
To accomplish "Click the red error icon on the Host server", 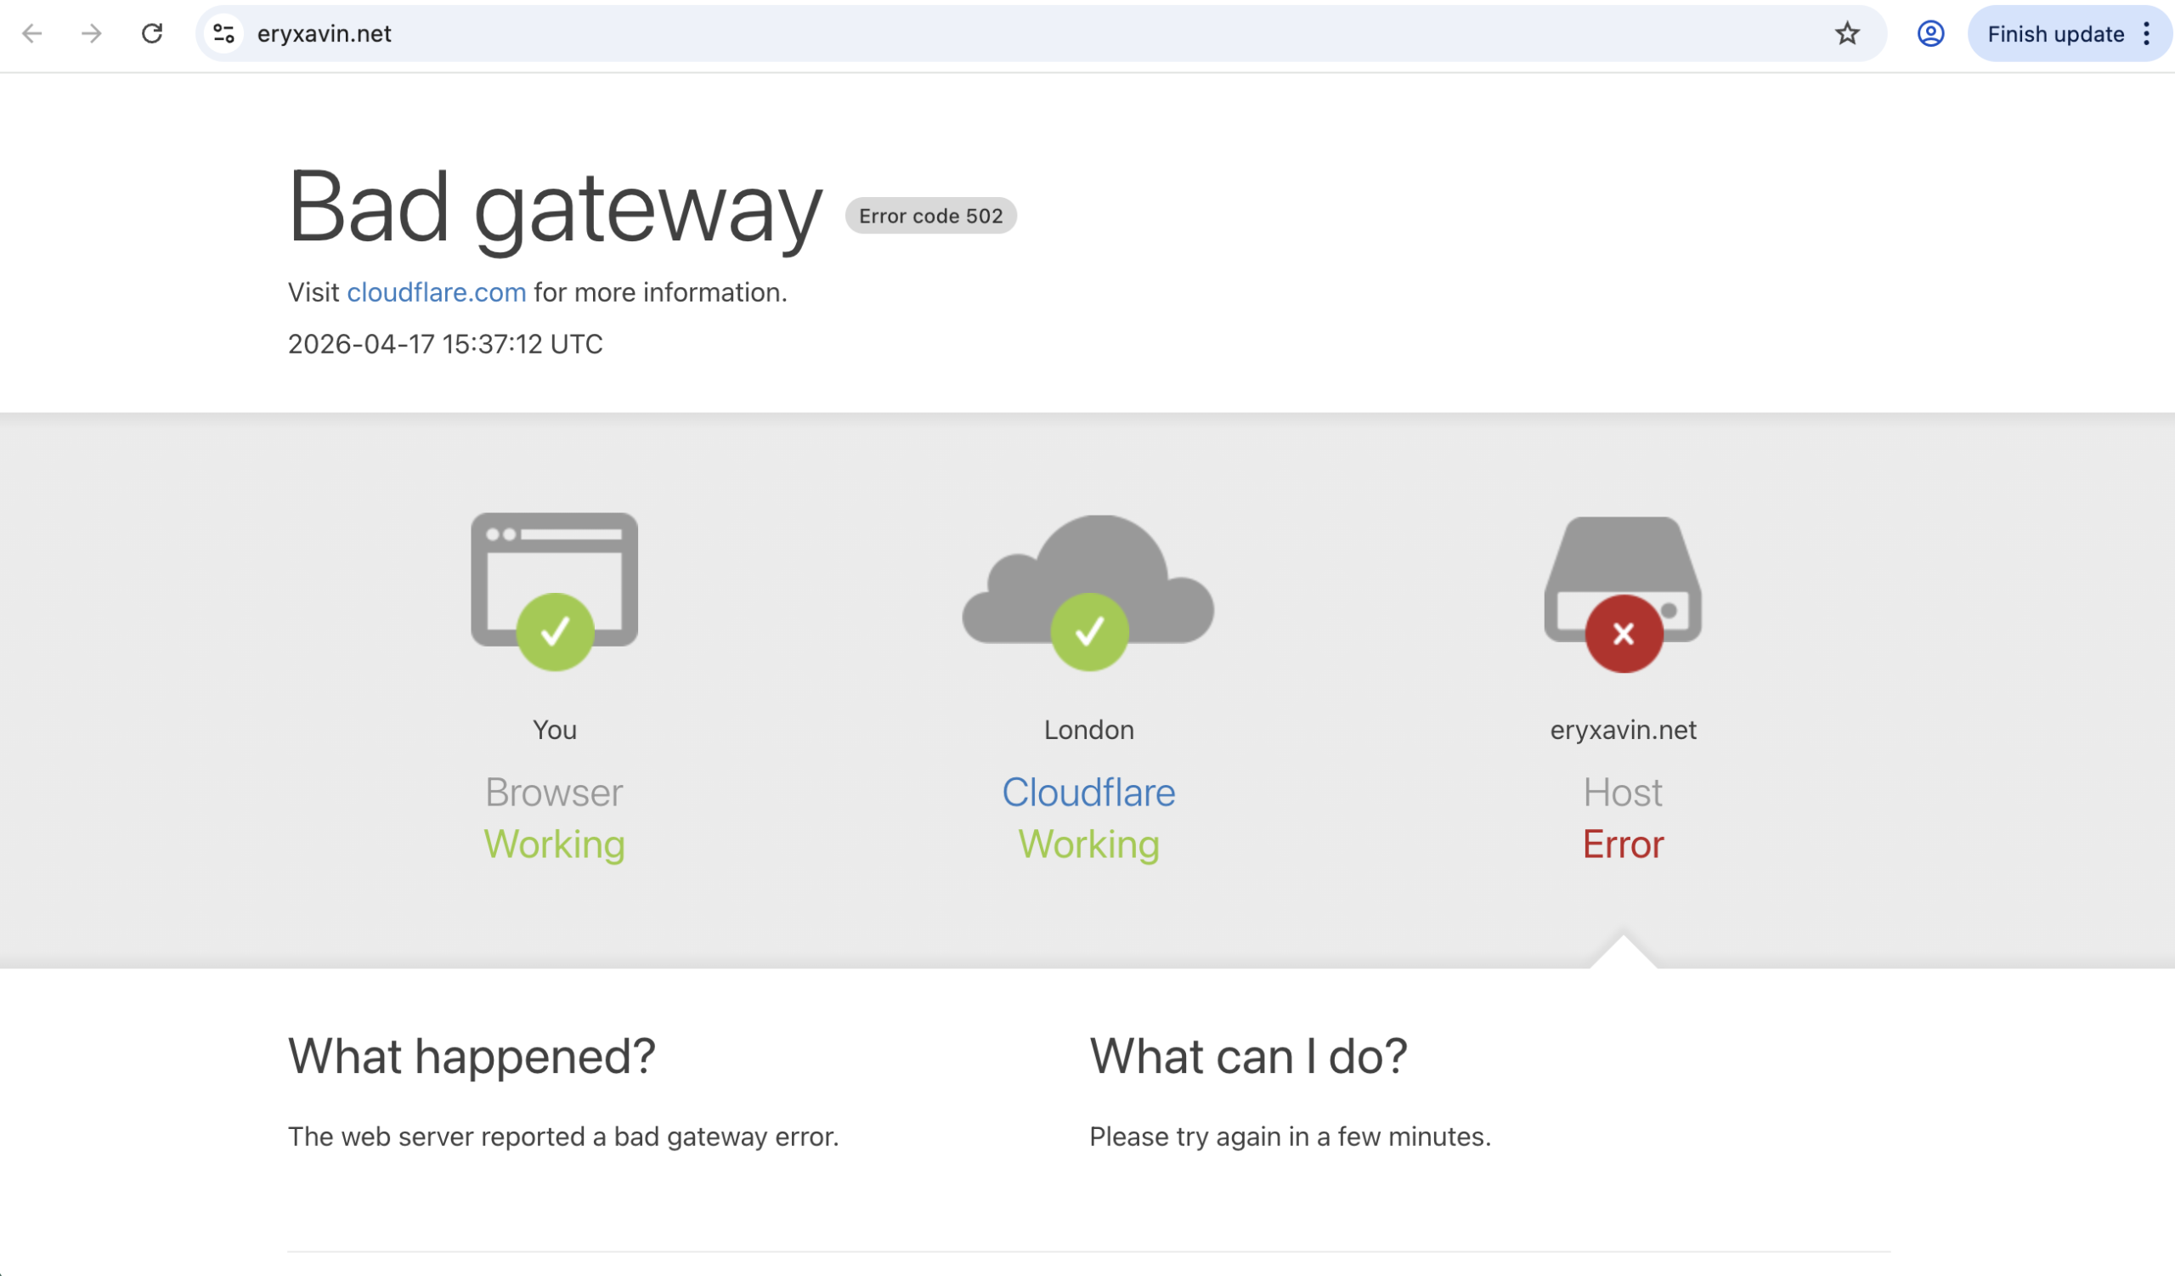I will (1624, 632).
